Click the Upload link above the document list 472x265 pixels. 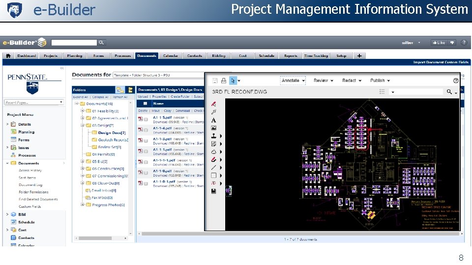(143, 97)
